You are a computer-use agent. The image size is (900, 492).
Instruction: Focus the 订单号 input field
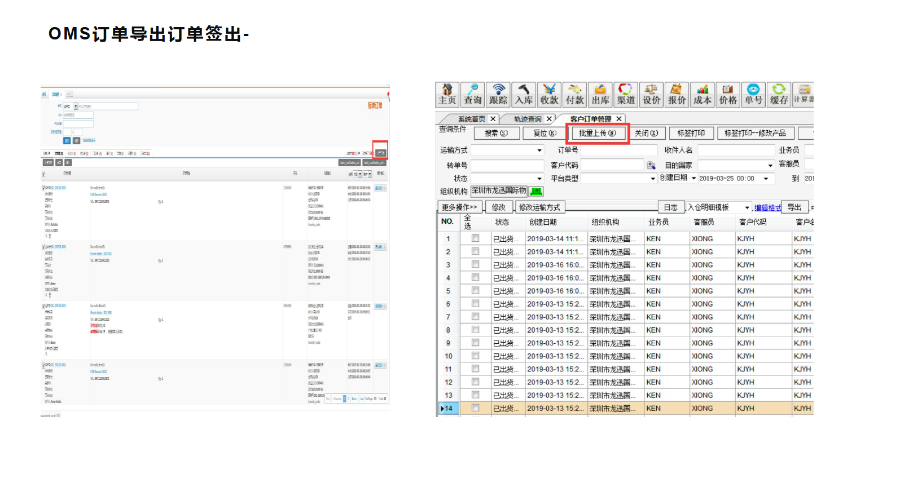point(620,150)
